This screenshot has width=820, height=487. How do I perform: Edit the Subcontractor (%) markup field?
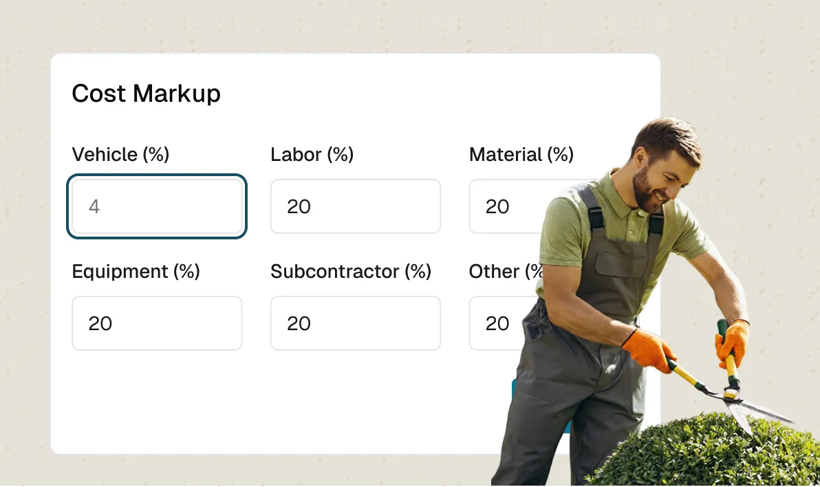(x=355, y=323)
